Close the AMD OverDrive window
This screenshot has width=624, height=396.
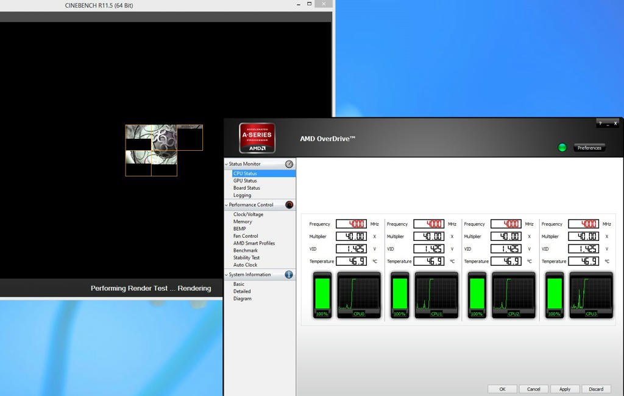click(x=615, y=123)
